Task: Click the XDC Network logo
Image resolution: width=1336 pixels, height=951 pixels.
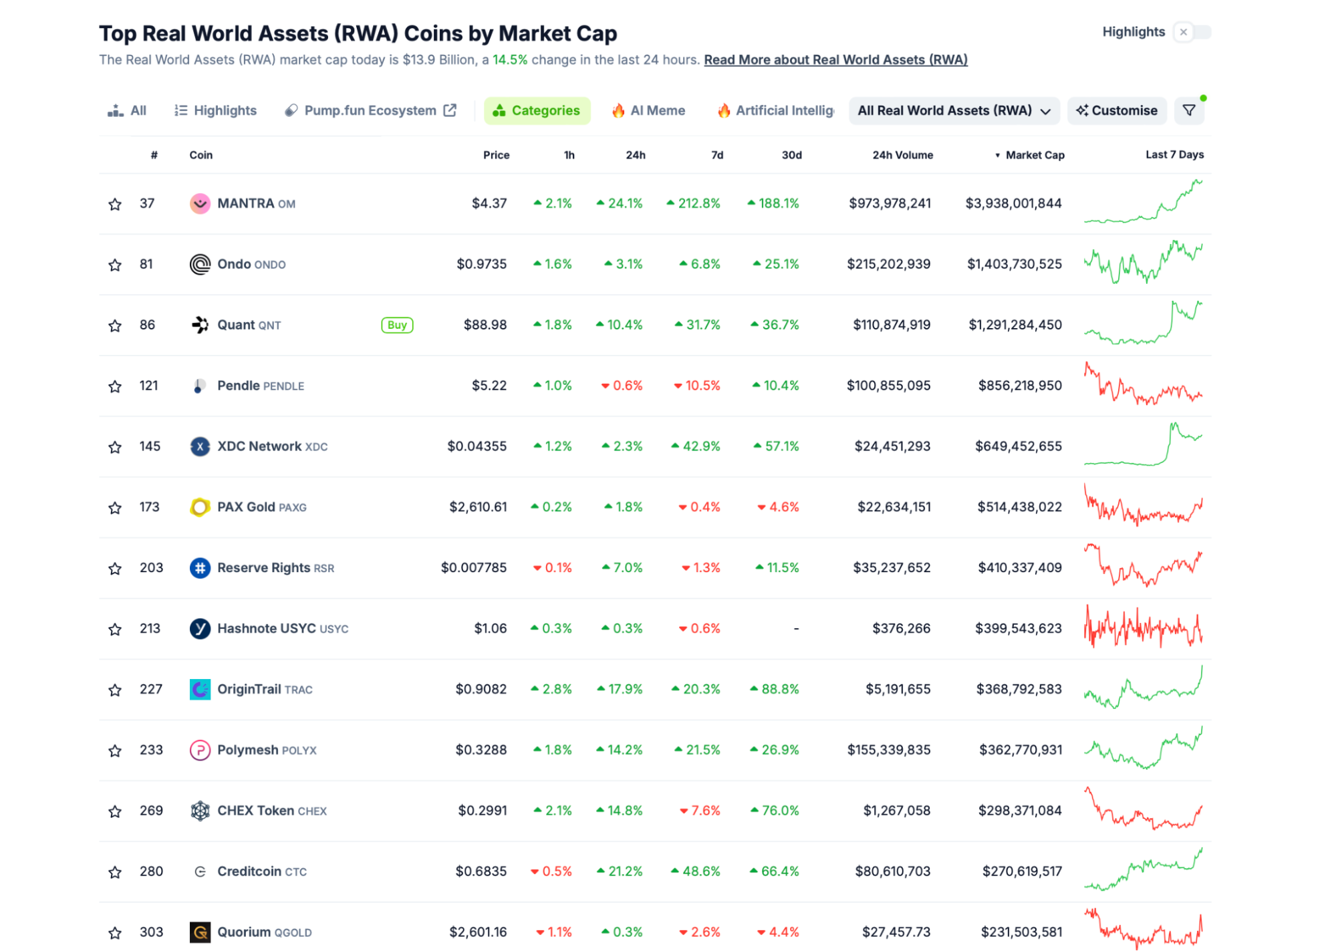Action: click(200, 446)
